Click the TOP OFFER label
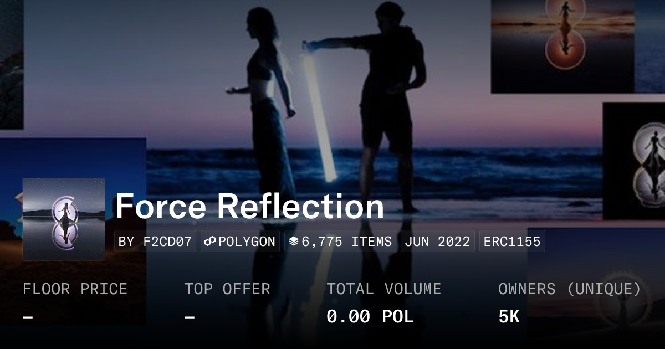This screenshot has width=665, height=349. pos(227,289)
